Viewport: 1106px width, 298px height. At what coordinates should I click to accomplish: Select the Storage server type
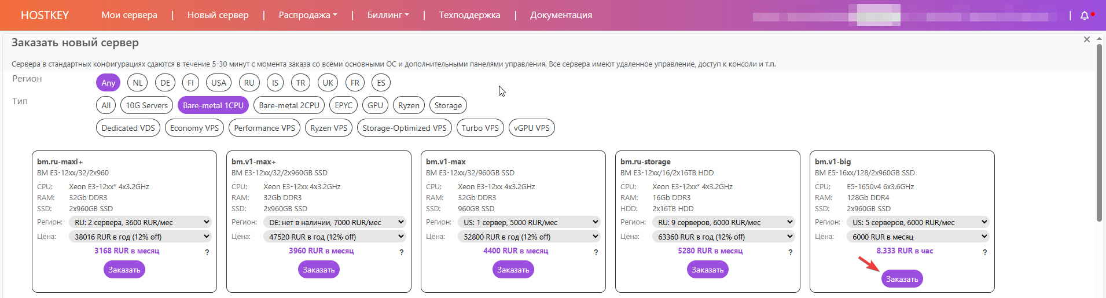448,105
